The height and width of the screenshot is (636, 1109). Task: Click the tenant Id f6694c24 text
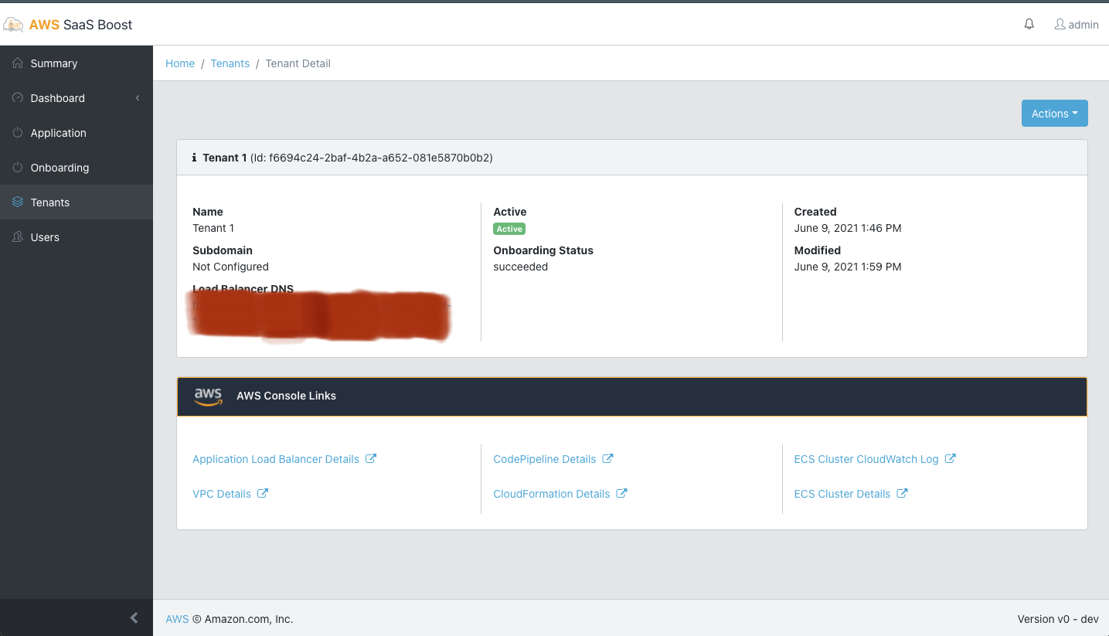pos(372,158)
